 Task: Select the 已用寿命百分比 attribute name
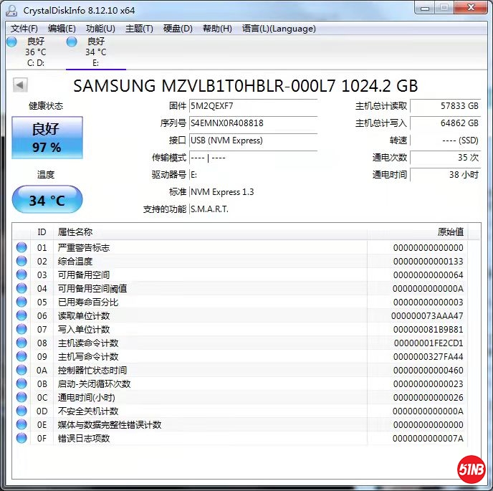(x=88, y=302)
